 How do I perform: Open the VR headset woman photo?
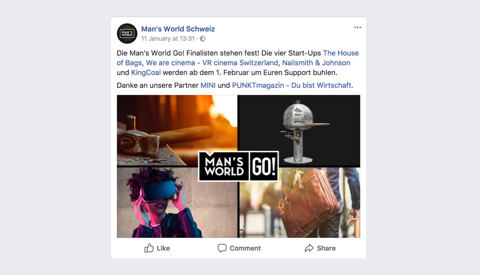coord(177,202)
